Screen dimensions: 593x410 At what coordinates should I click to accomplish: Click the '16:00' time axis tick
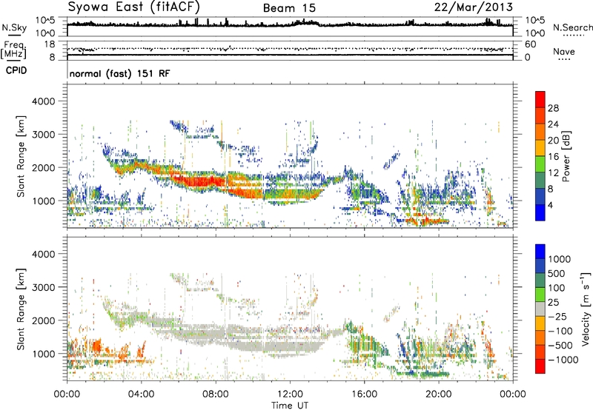click(364, 394)
